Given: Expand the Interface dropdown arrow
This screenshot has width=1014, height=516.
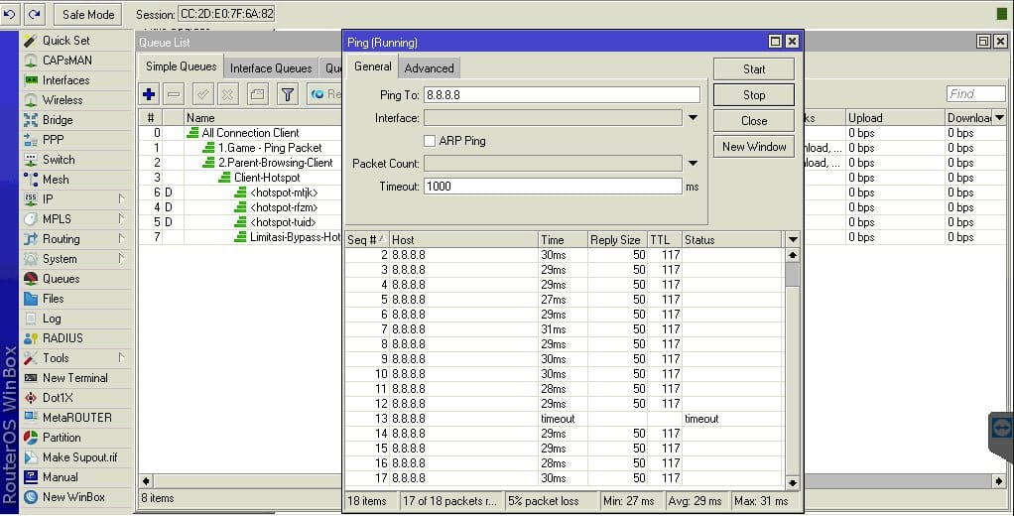Looking at the screenshot, I should pyautogui.click(x=693, y=118).
